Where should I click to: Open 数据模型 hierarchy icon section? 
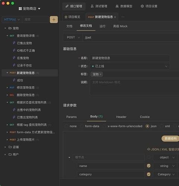coord(117,6)
